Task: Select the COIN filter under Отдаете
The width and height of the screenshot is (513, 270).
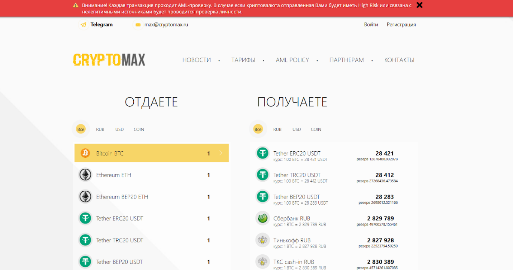Action: coord(139,129)
